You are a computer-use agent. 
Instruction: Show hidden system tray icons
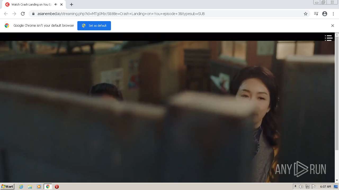295,187
